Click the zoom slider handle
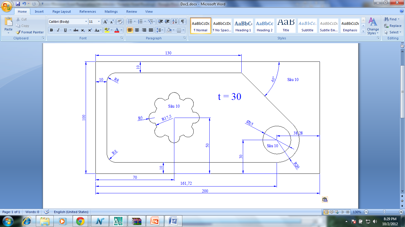Image resolution: width=405 pixels, height=227 pixels. point(384,212)
